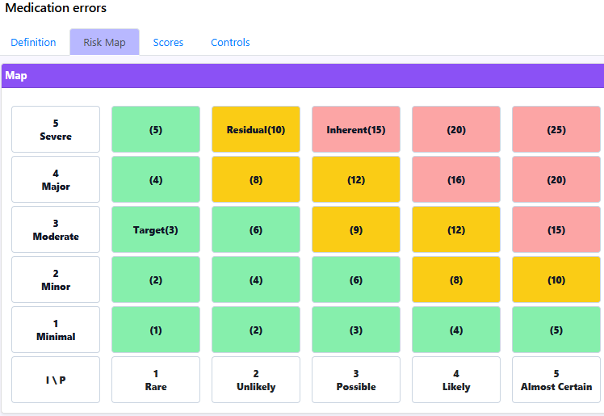Select the (9) cell in Moderate row
Image resolution: width=604 pixels, height=416 pixels.
[x=356, y=229]
